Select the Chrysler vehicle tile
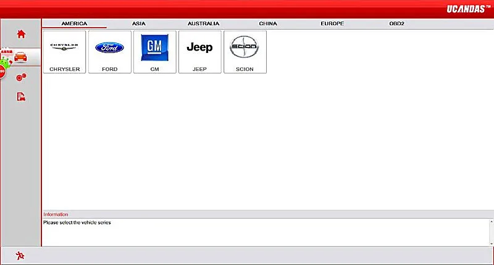The width and height of the screenshot is (494, 265). pos(64,52)
